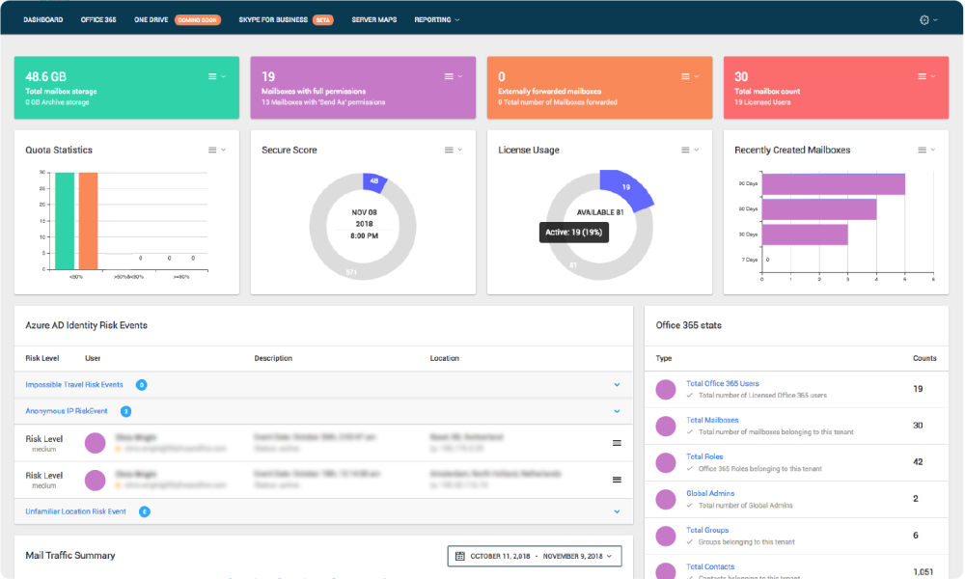Viewport: 965px width, 579px height.
Task: Open the Secure Score panel menu icon
Action: 449,150
